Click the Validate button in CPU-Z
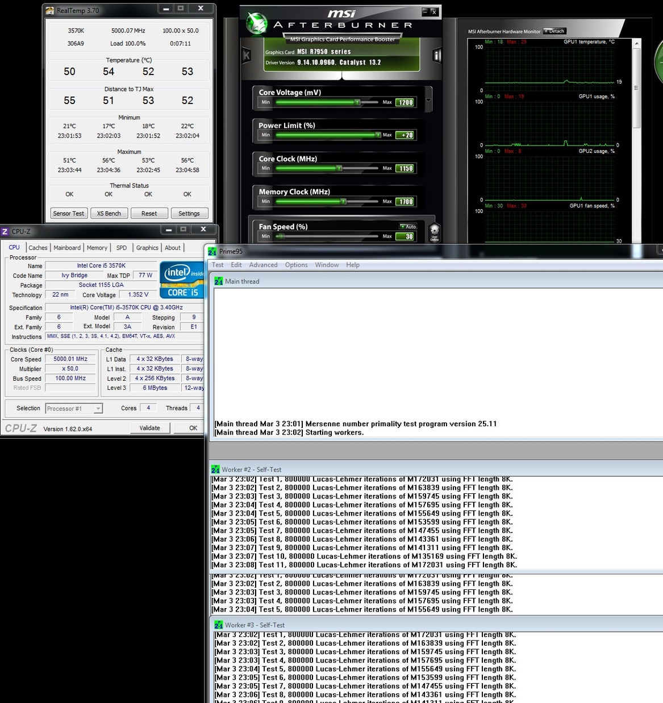Image resolution: width=663 pixels, height=703 pixels. coord(150,428)
